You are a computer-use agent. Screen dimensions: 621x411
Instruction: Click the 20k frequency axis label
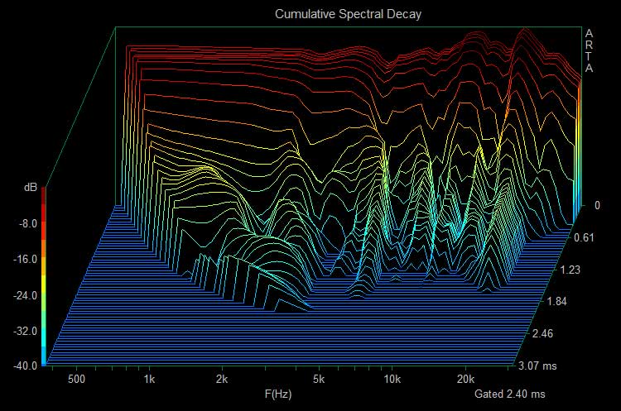(x=465, y=380)
